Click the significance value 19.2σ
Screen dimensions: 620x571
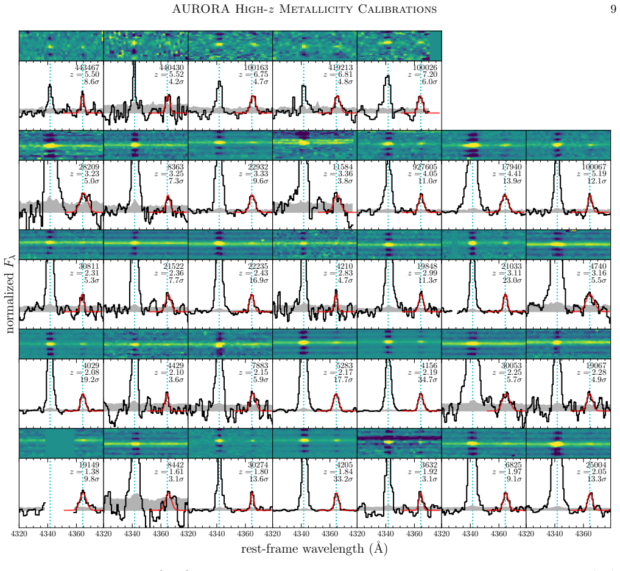click(89, 380)
